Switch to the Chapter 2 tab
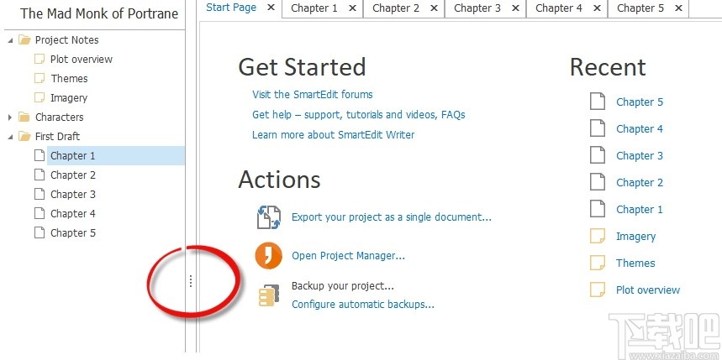This screenshot has height=360, width=722. (x=395, y=8)
